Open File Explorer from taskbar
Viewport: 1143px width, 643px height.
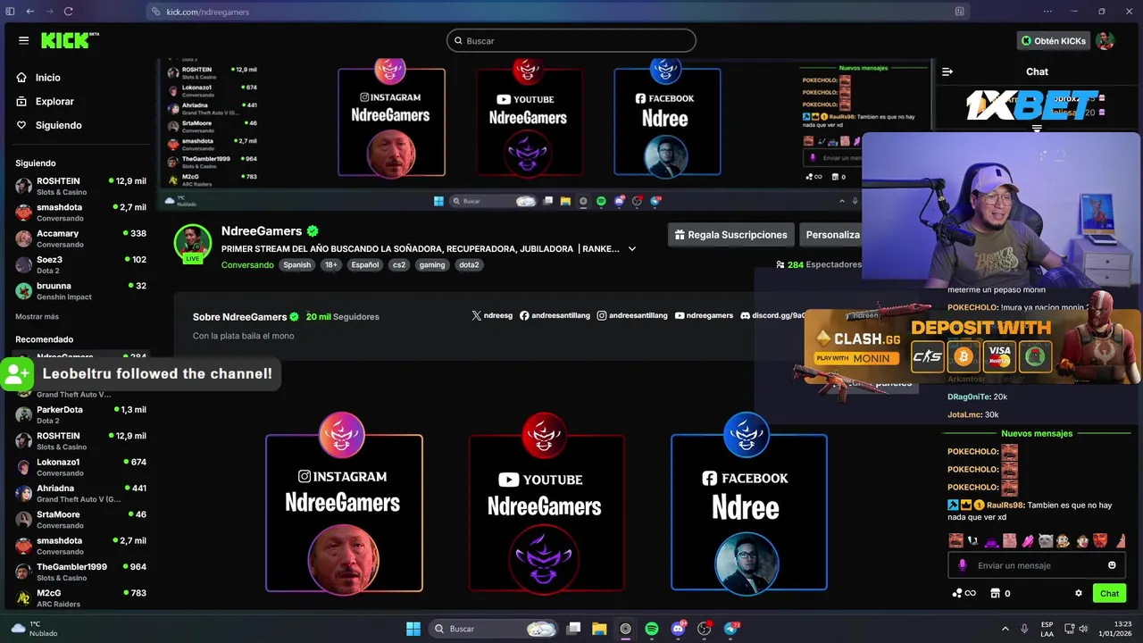(x=599, y=629)
